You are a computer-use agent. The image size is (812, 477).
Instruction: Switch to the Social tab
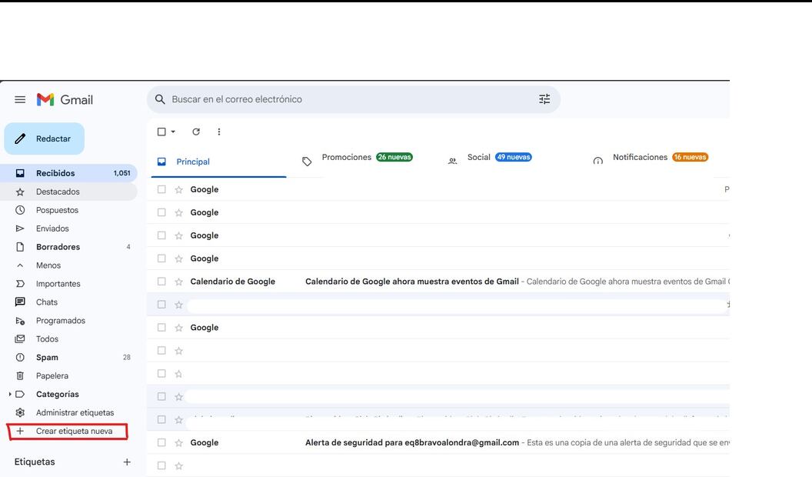point(478,158)
